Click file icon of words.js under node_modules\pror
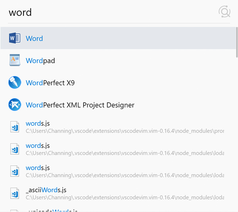The width and height of the screenshot is (238, 212). click(15, 127)
